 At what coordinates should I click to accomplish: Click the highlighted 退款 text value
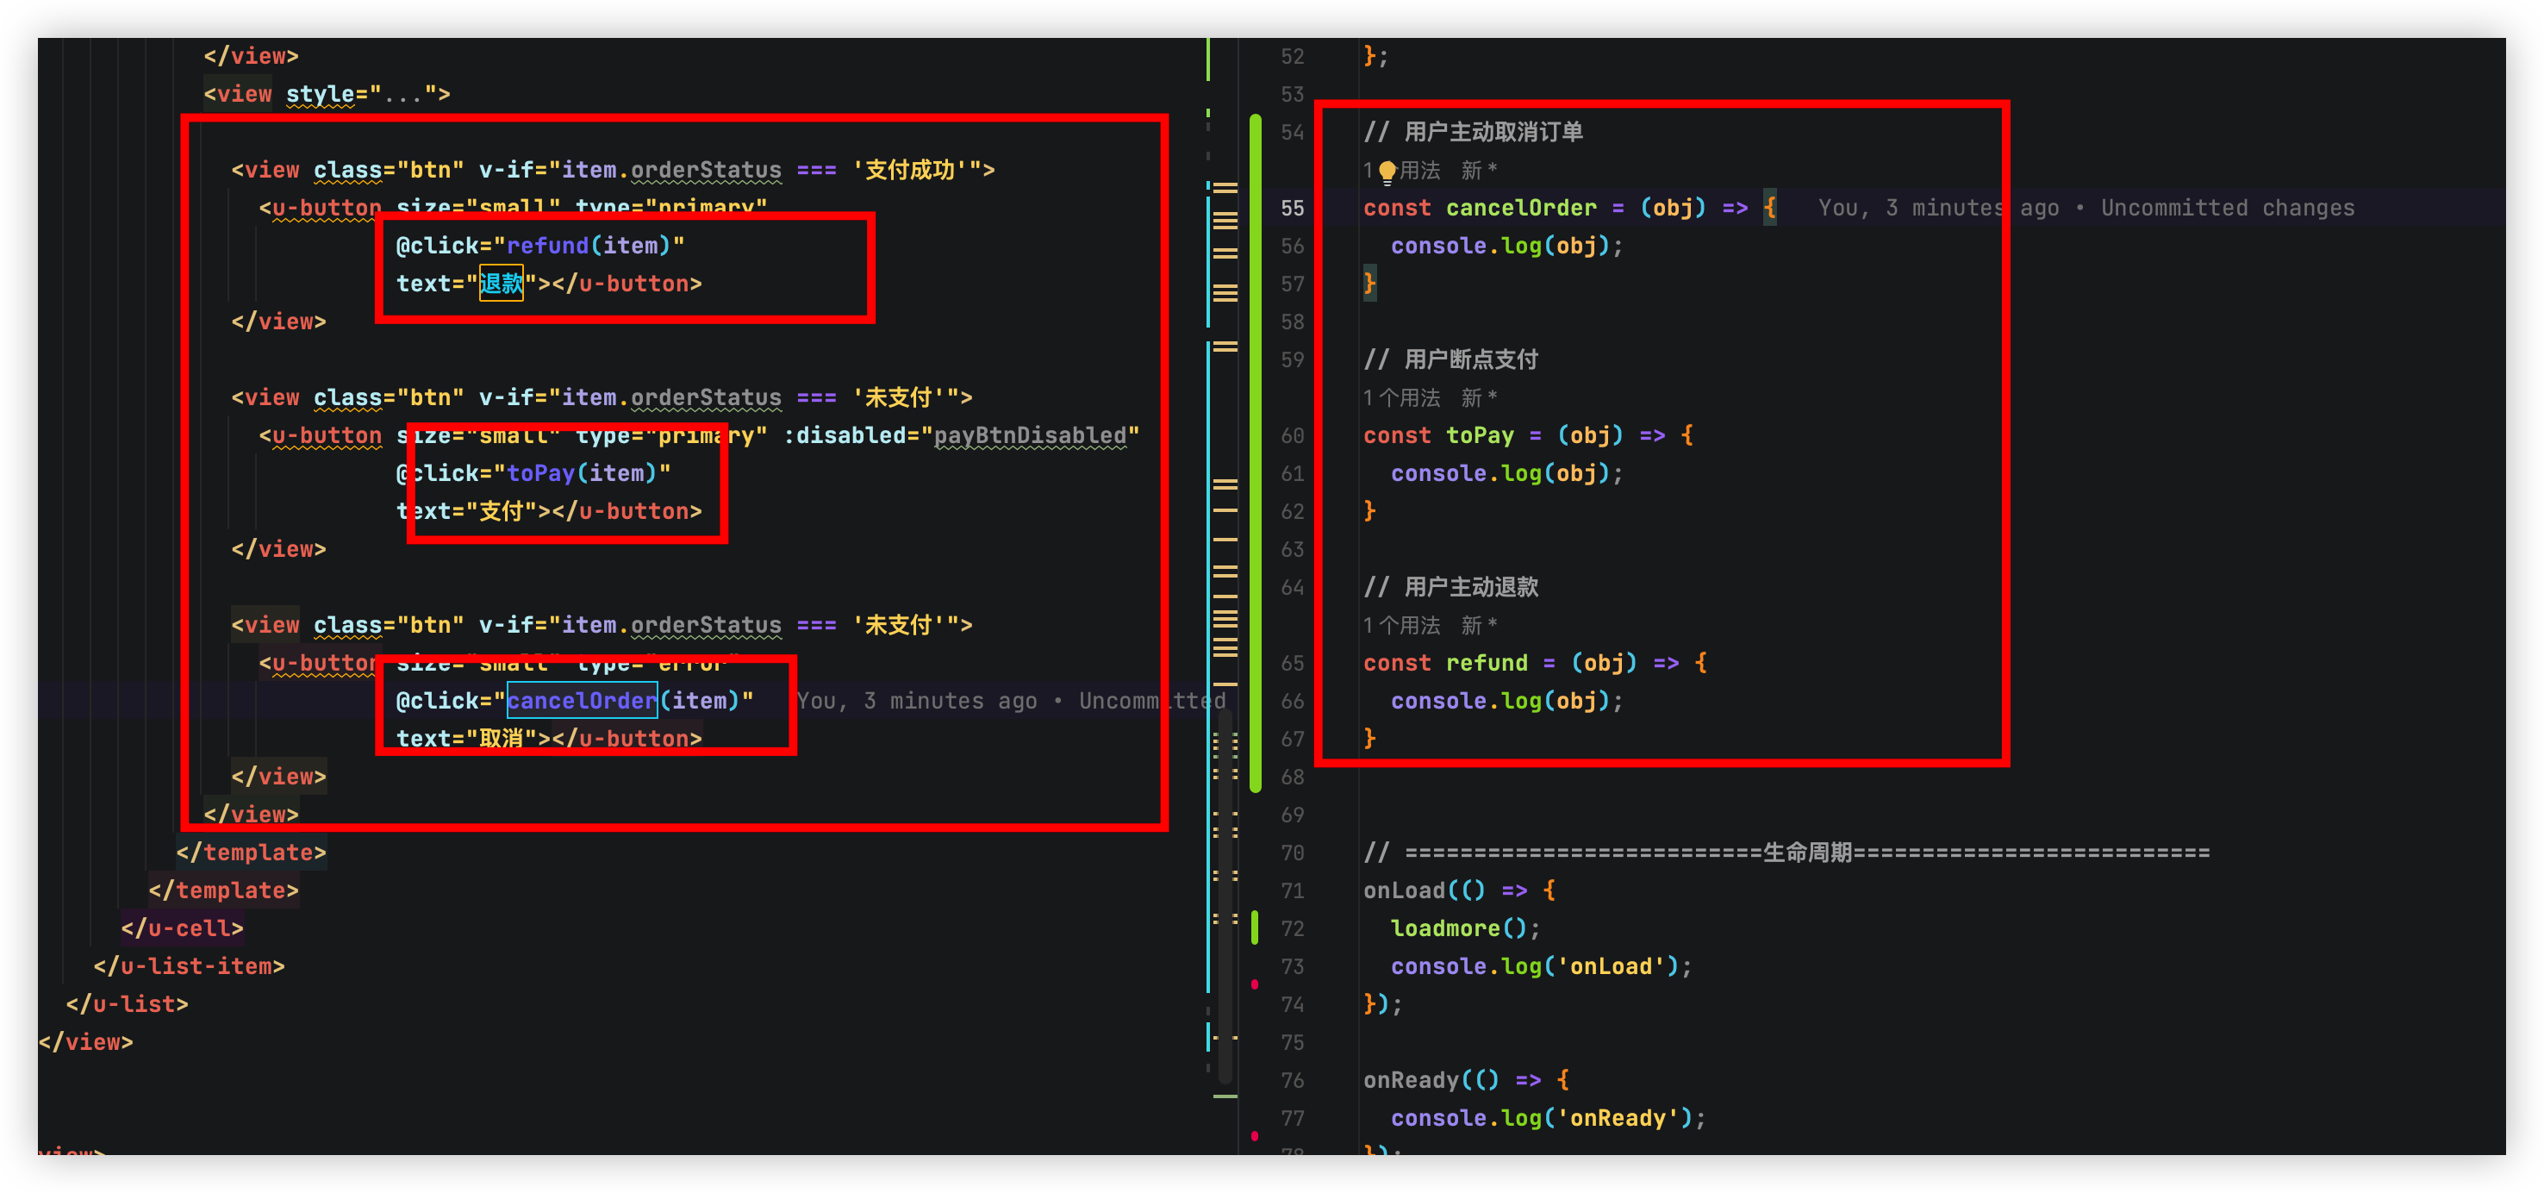[501, 284]
